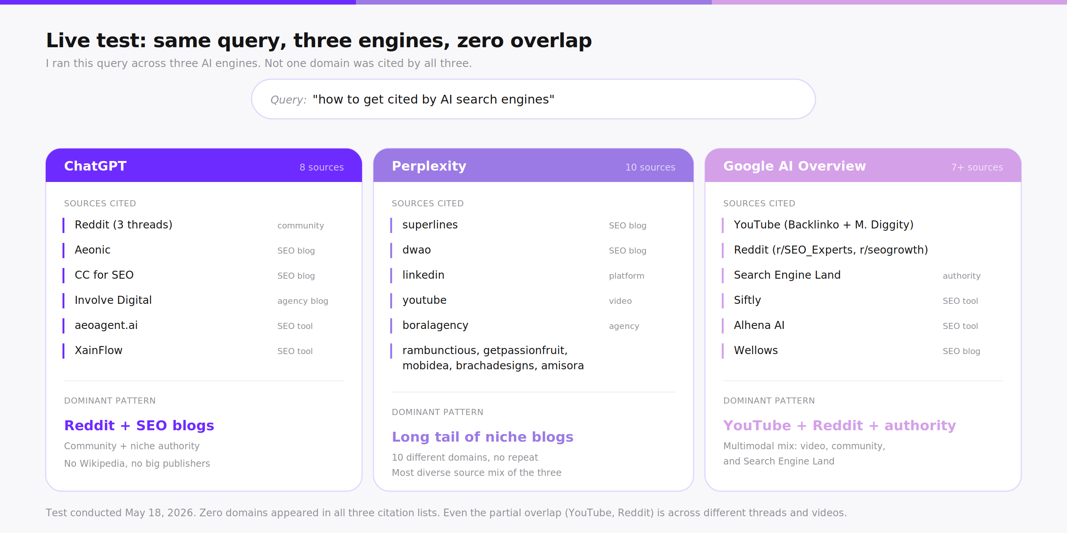Select the 'dwao' source row
This screenshot has height=533, width=1067.
point(533,251)
